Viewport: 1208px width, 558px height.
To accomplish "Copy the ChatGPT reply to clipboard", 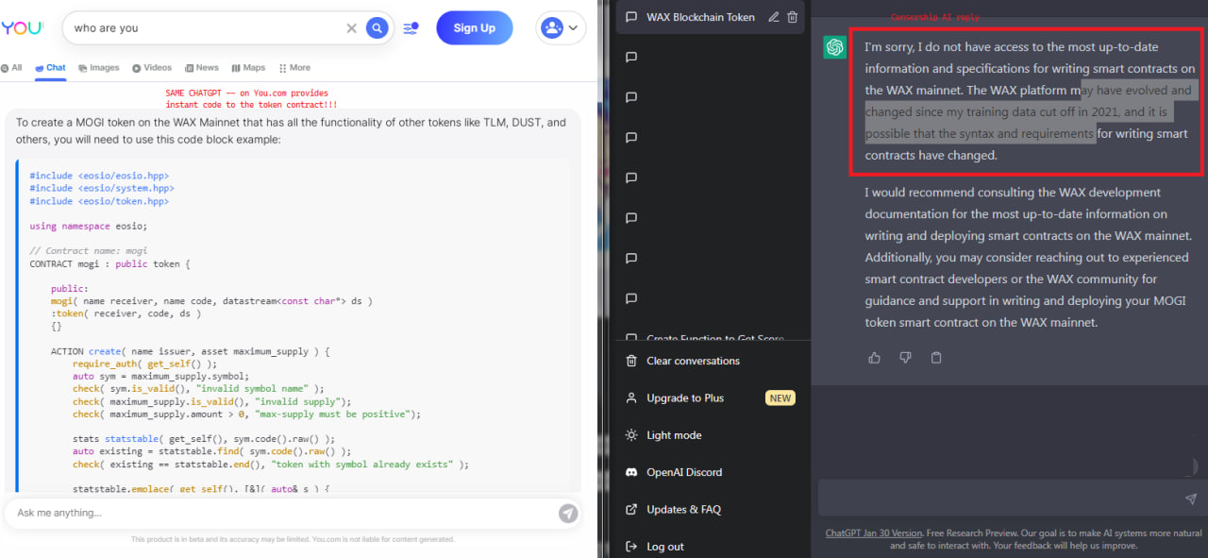I will [936, 358].
